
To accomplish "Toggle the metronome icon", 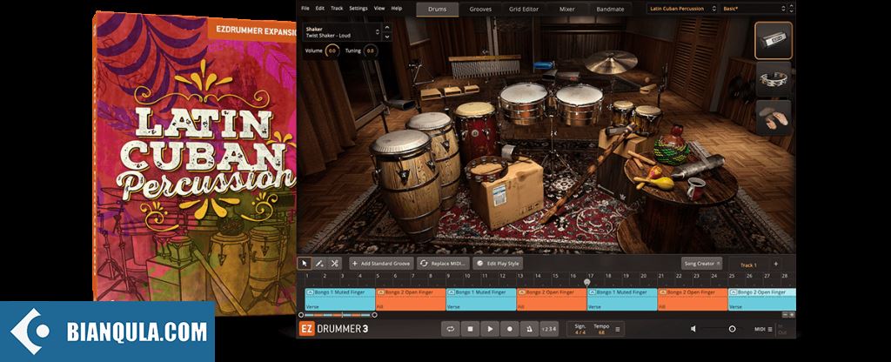I will [529, 329].
